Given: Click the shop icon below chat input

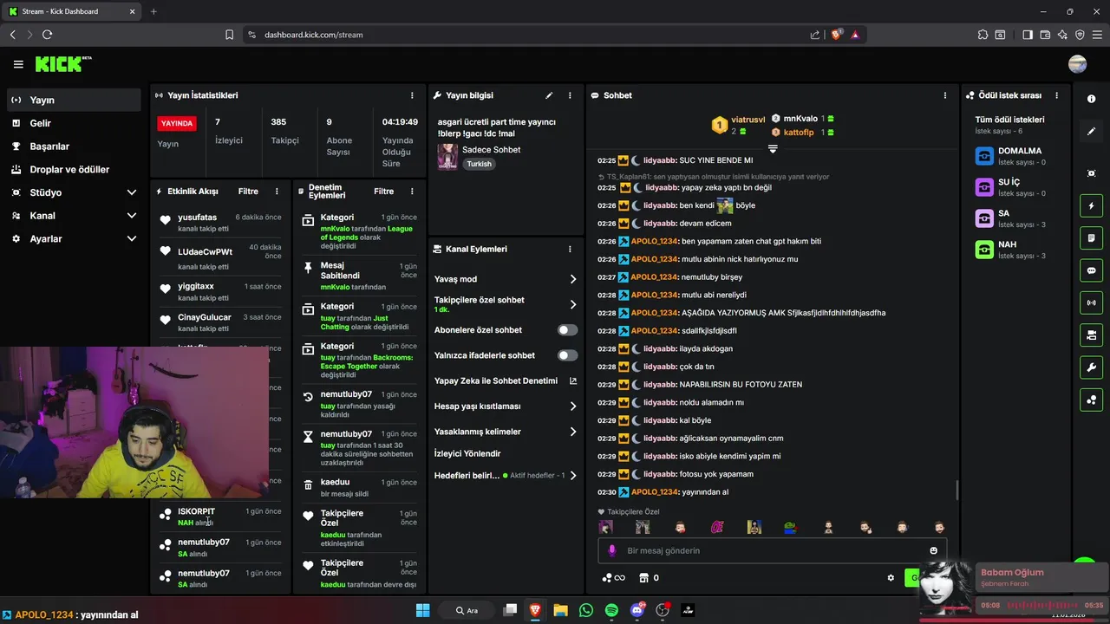Looking at the screenshot, I should pyautogui.click(x=643, y=578).
